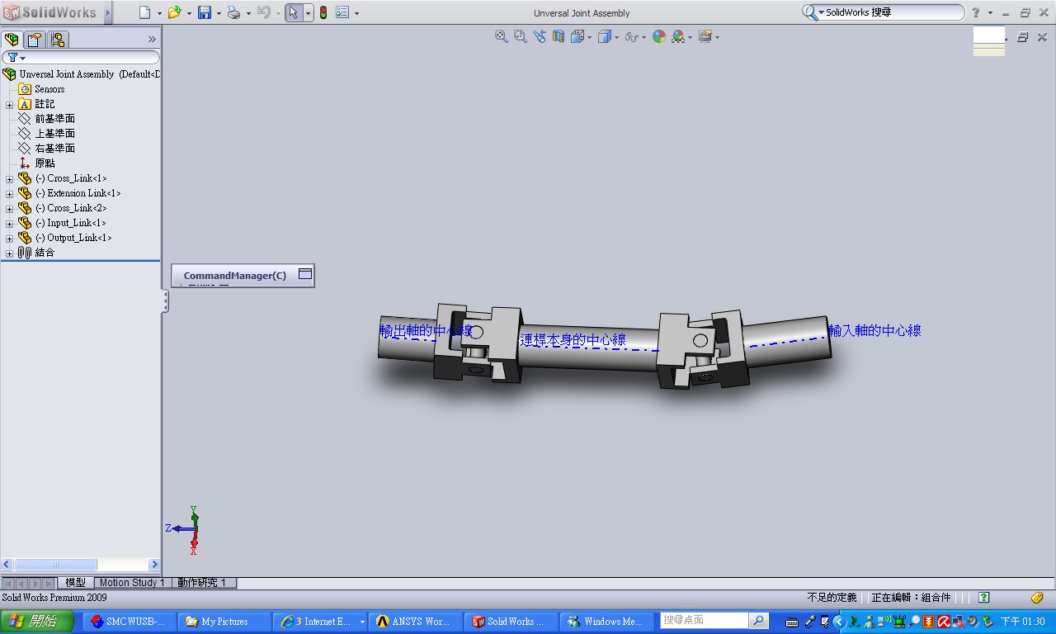Viewport: 1056px width, 634px height.
Task: Click Windows 開始 Start button
Action: (x=38, y=622)
